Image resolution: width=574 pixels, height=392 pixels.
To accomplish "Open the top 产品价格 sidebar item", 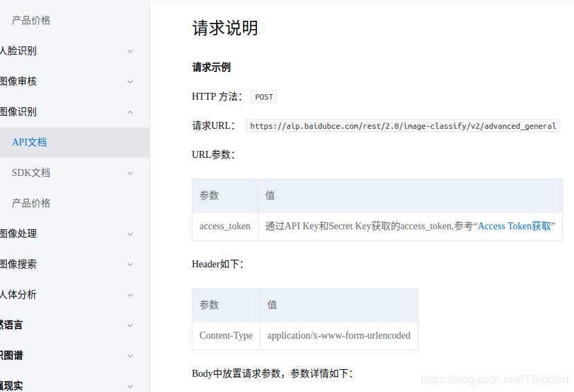I will 31,21.
